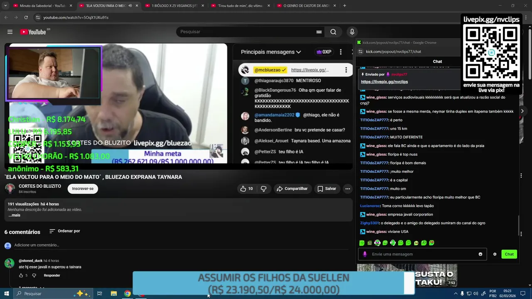Click the Kick message input field
Image resolution: width=532 pixels, height=299 pixels.
tap(422, 254)
